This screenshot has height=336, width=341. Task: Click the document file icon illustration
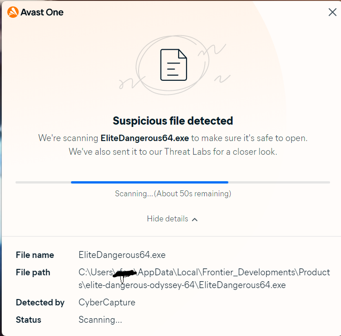tap(173, 65)
